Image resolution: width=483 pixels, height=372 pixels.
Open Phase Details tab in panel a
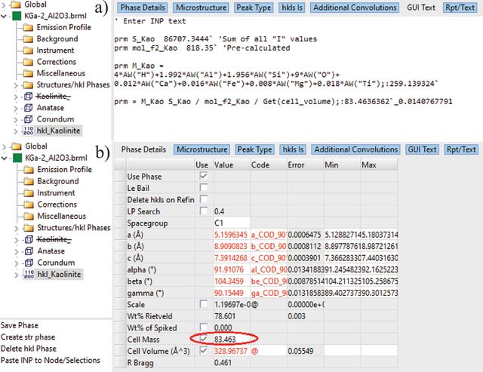tap(143, 8)
